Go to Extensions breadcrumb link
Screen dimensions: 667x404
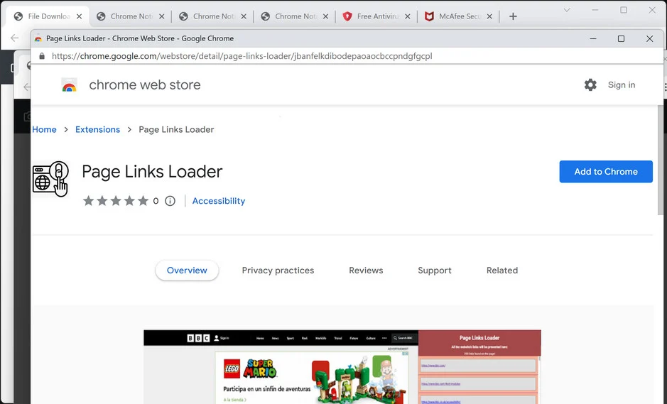(97, 129)
